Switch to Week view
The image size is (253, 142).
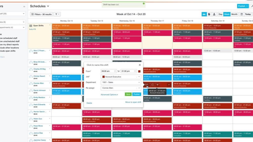tap(227, 14)
